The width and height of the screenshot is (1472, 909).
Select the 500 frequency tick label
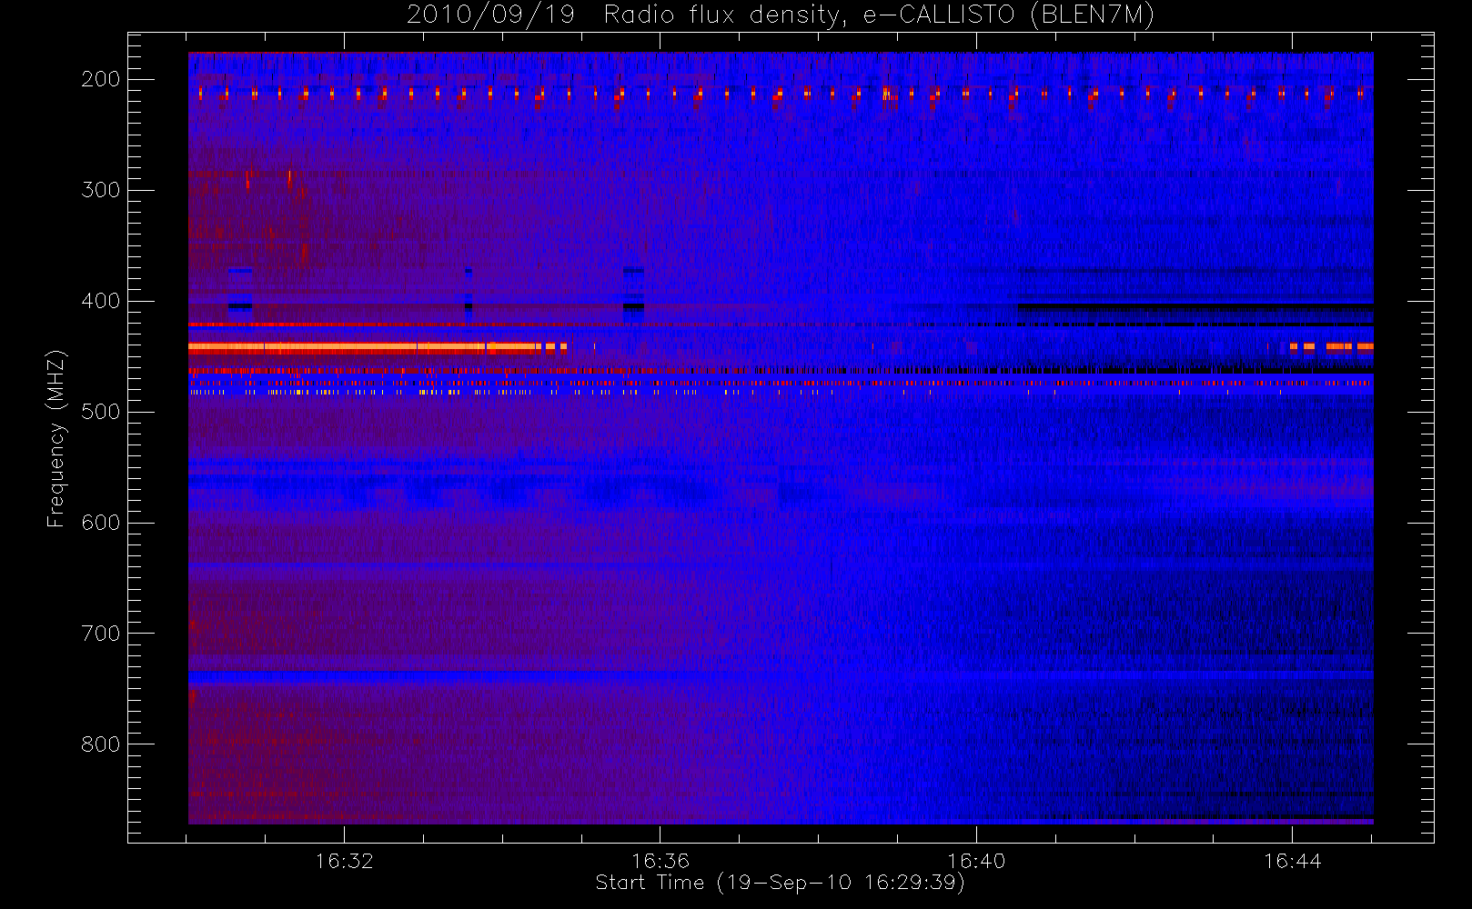101,412
